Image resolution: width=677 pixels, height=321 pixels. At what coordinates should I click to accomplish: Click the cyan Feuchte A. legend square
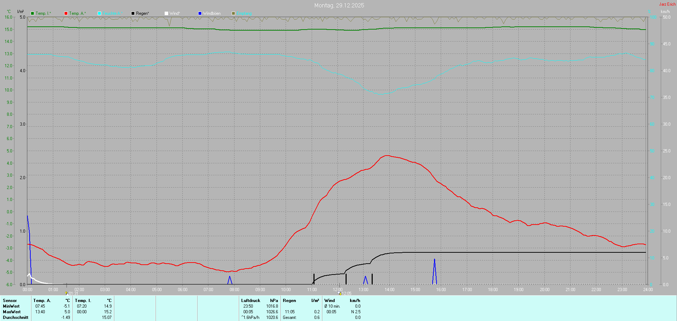coord(99,13)
